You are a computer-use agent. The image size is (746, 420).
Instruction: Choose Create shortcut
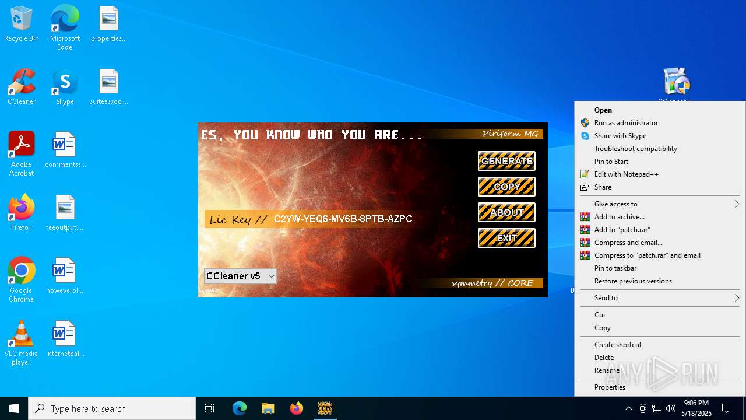tap(660, 344)
